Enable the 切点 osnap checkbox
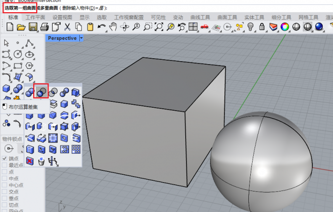Image resolution: width=333 pixels, height=212 pixels. click(x=4, y=205)
